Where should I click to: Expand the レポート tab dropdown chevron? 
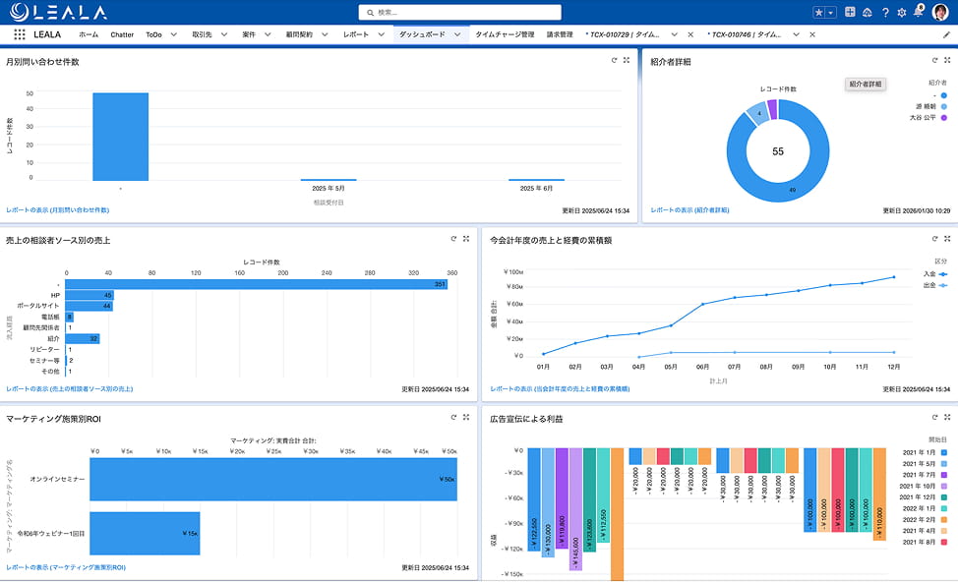pyautogui.click(x=382, y=34)
